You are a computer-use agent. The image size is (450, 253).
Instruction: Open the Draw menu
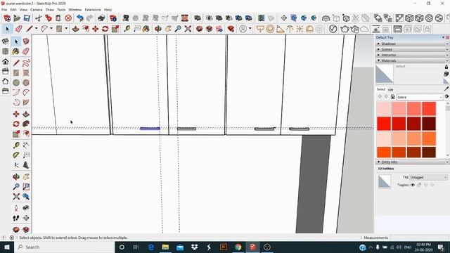tap(50, 10)
